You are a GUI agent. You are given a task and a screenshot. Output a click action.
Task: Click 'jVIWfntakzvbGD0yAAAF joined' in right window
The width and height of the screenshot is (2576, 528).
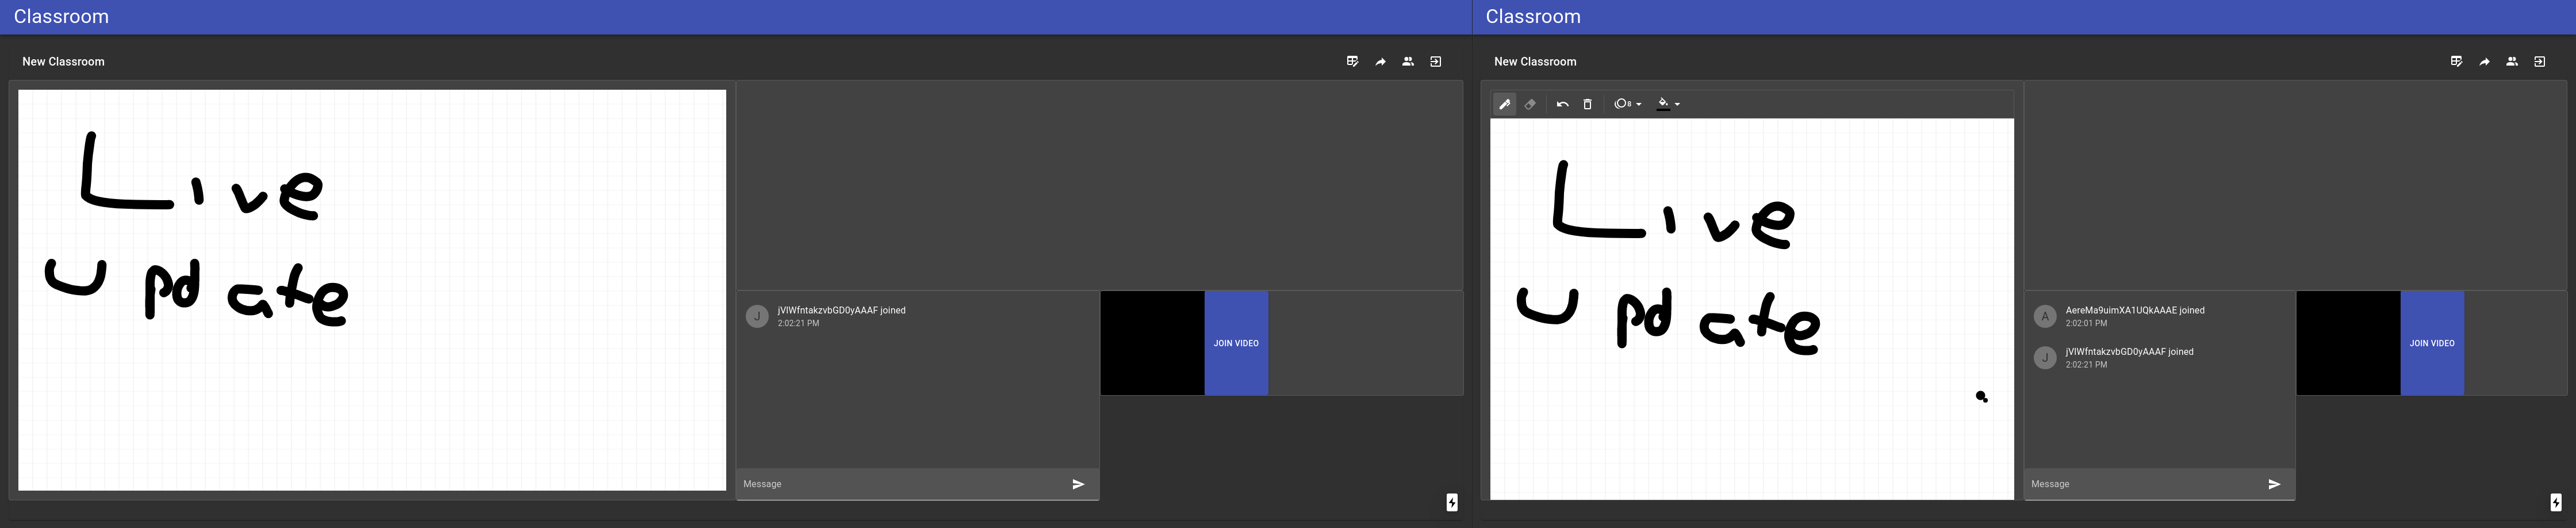2129,352
